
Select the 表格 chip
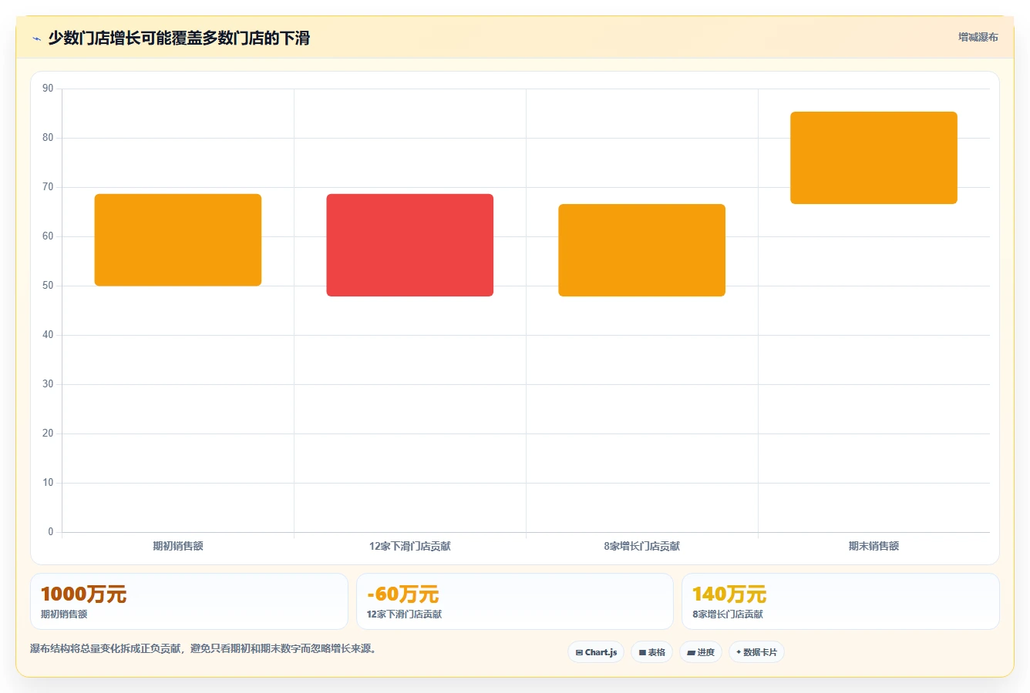[651, 652]
